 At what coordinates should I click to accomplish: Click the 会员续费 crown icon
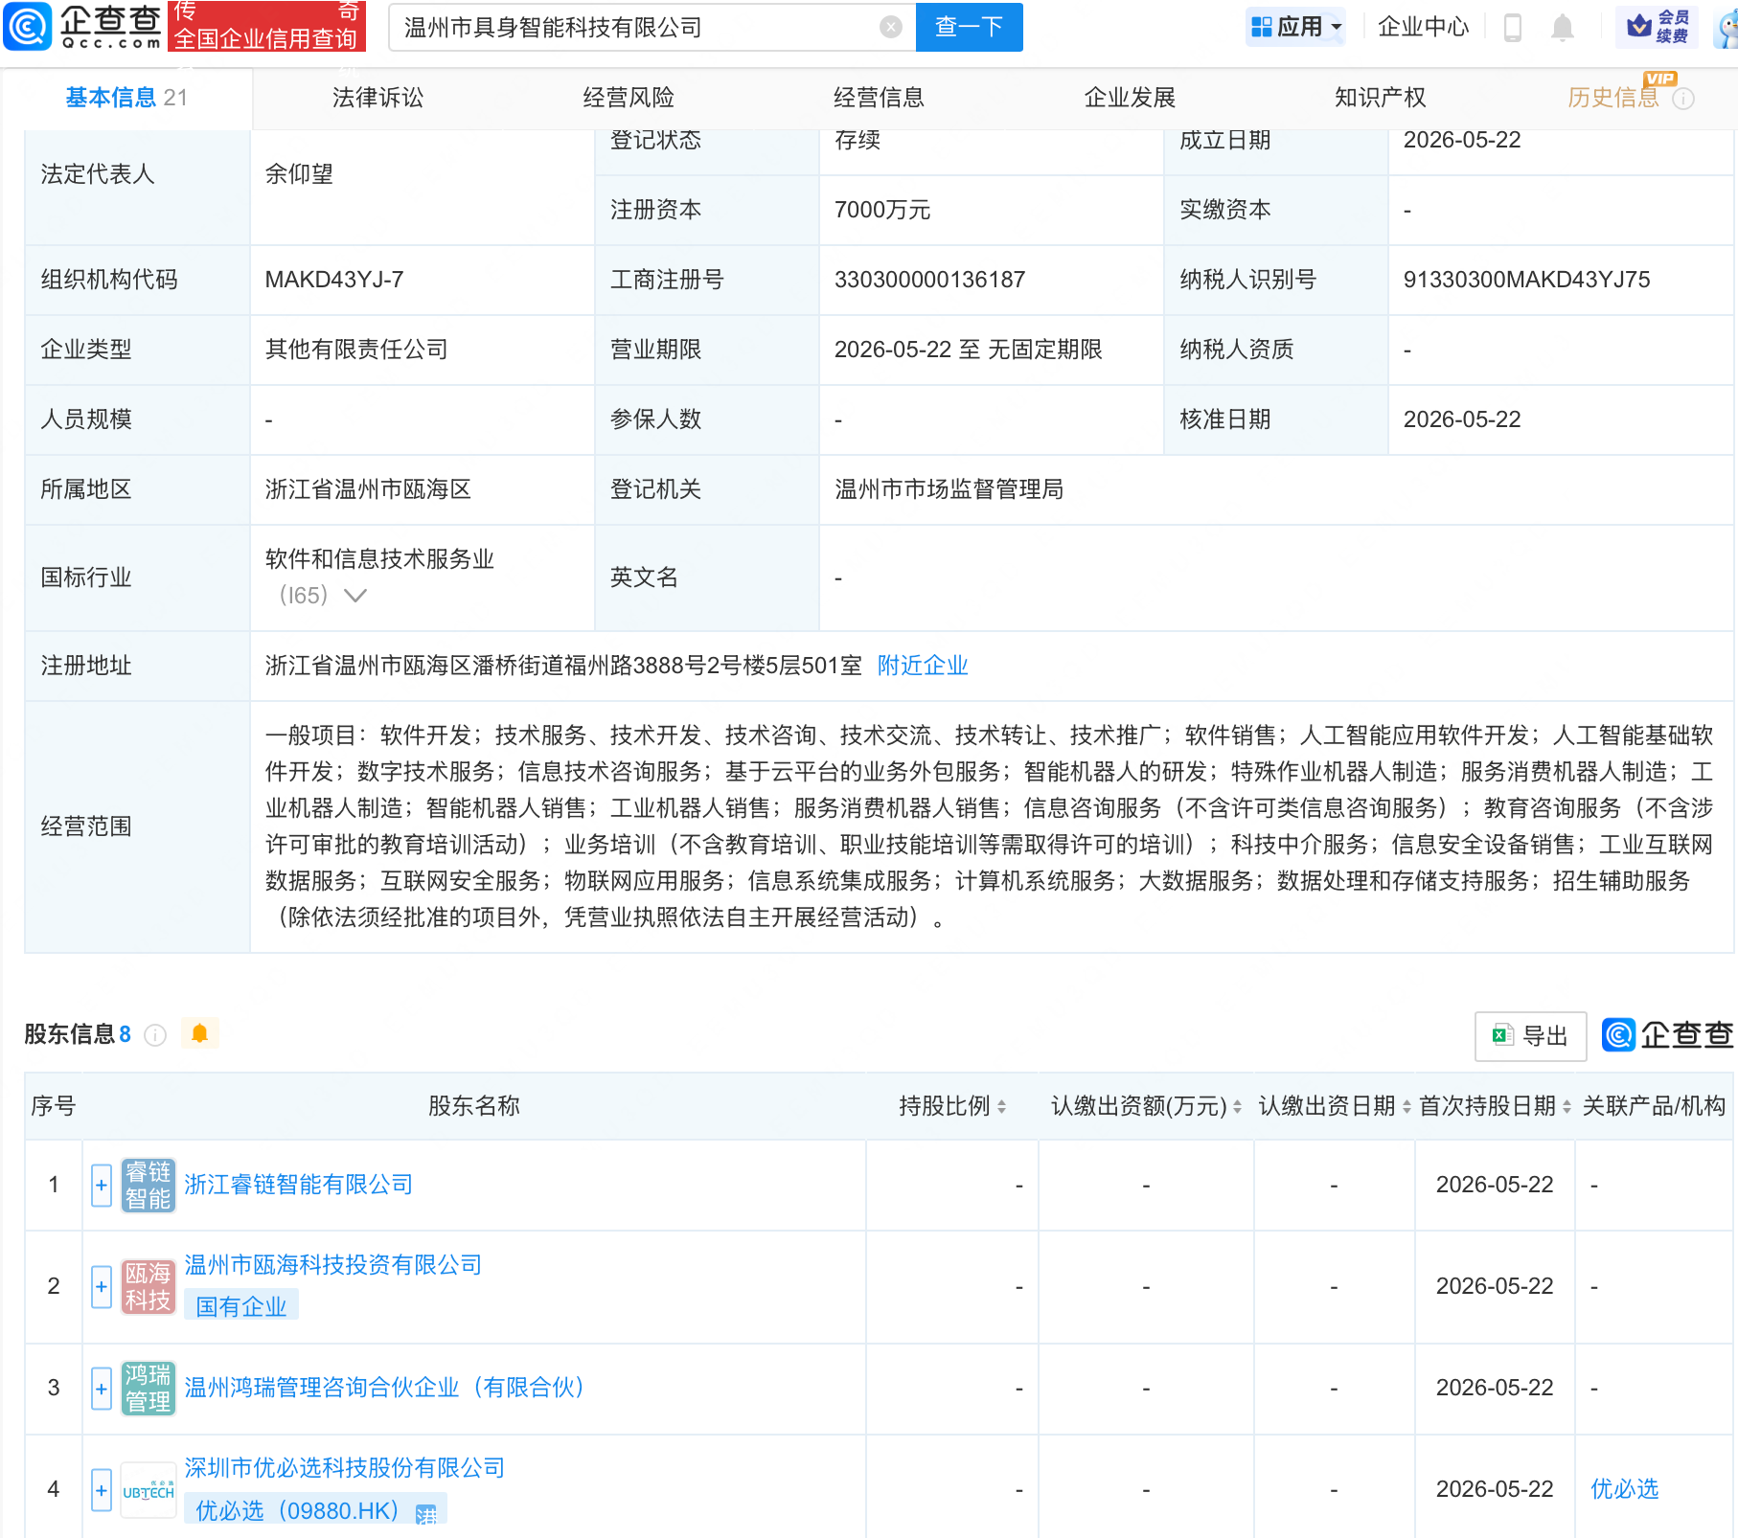tap(1657, 27)
